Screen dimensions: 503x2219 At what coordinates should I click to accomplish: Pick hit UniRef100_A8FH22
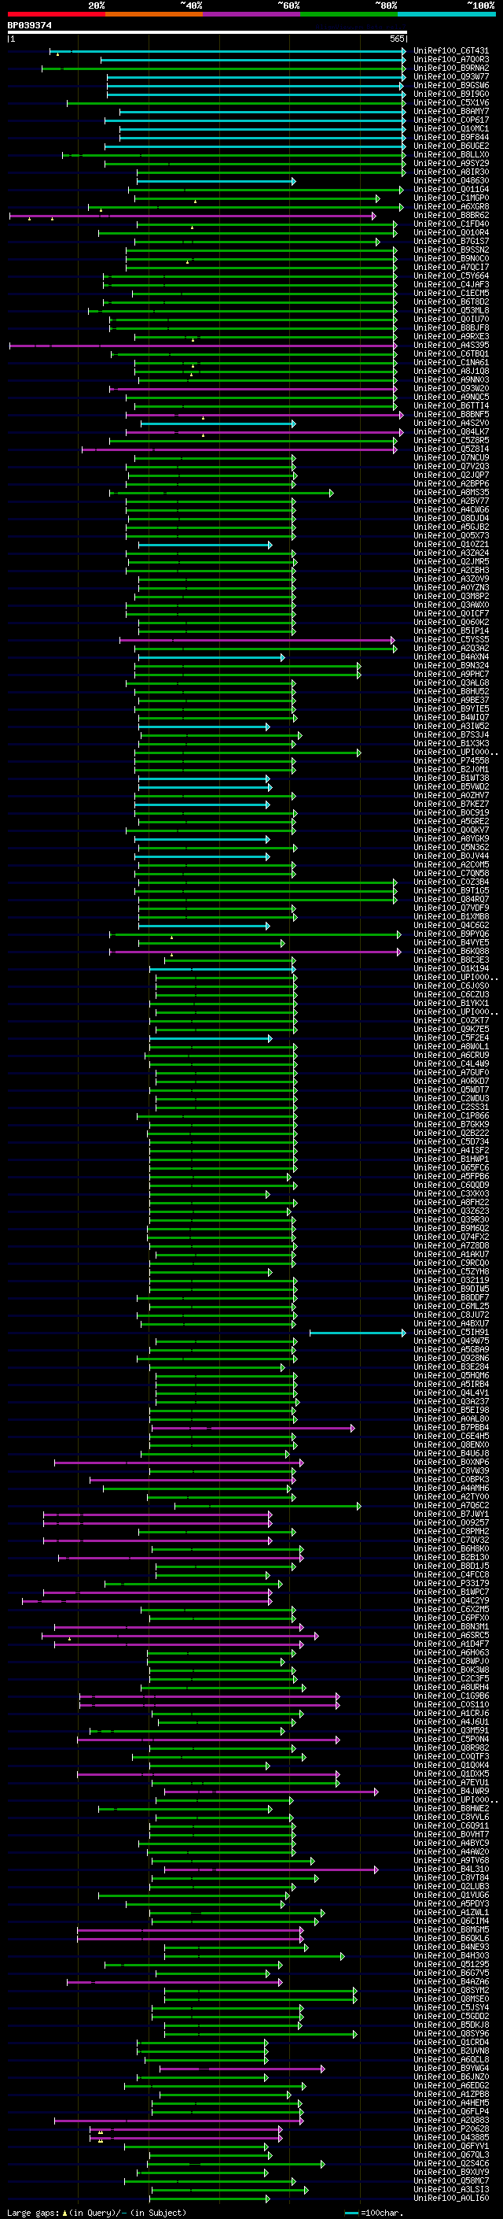451,1203
